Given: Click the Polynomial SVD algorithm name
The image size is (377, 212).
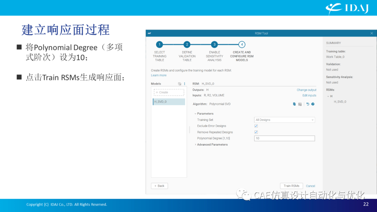Looking at the screenshot, I should tap(220, 104).
